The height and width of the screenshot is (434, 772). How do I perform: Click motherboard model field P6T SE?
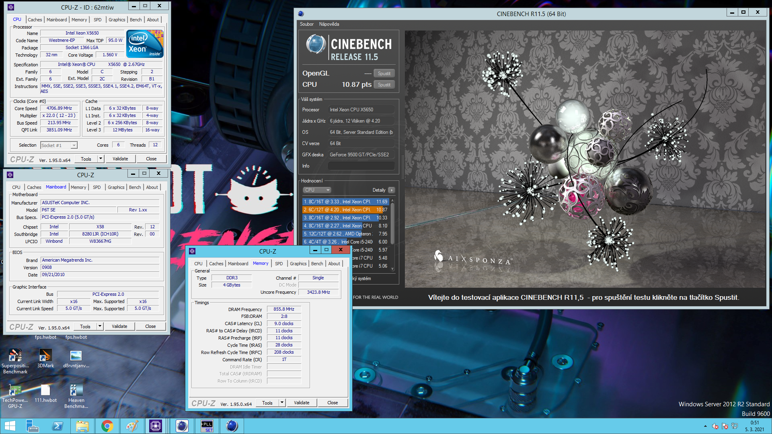(x=79, y=210)
